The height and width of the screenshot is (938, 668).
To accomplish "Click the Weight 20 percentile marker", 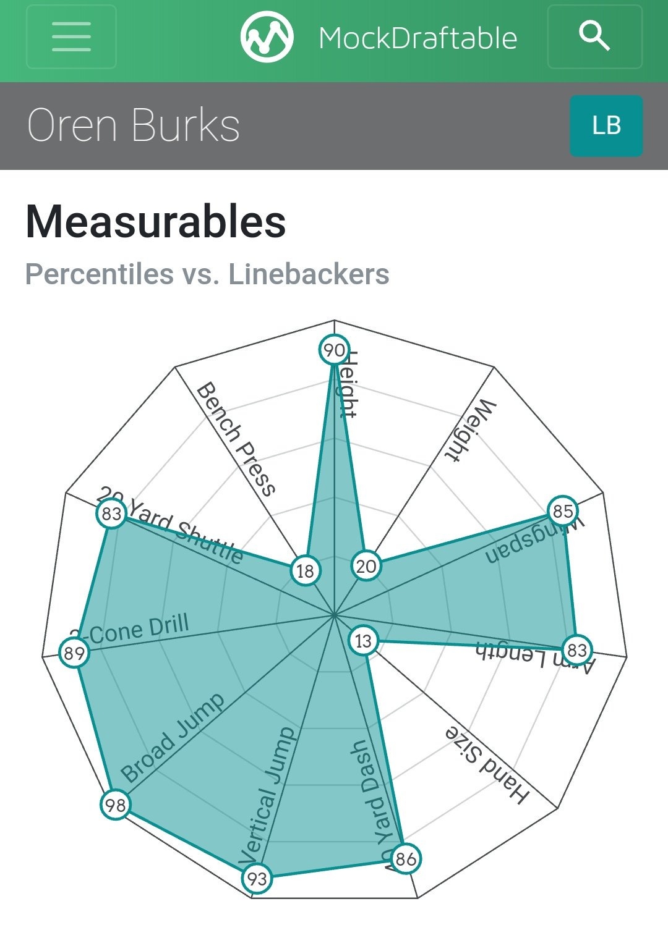I will pos(366,565).
